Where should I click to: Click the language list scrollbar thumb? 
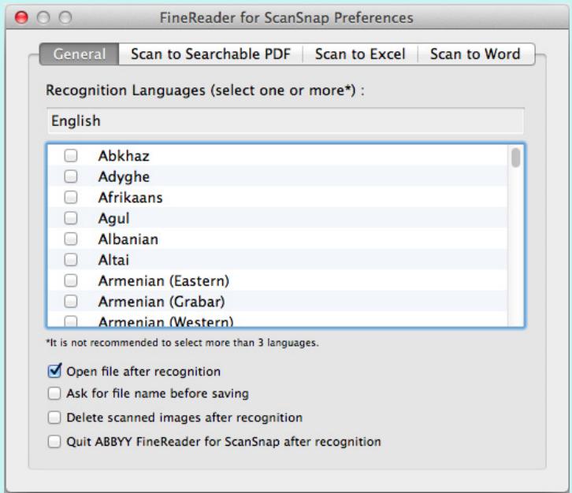515,158
